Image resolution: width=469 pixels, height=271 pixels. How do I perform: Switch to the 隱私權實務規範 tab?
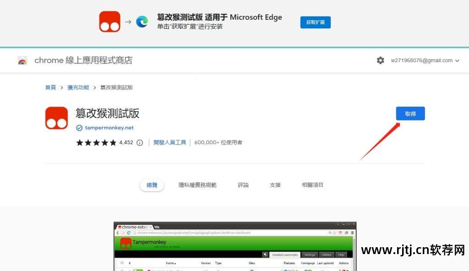click(197, 185)
